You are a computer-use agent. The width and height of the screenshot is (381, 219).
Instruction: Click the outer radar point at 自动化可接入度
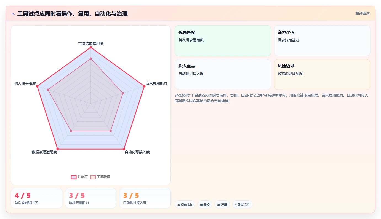(124, 149)
